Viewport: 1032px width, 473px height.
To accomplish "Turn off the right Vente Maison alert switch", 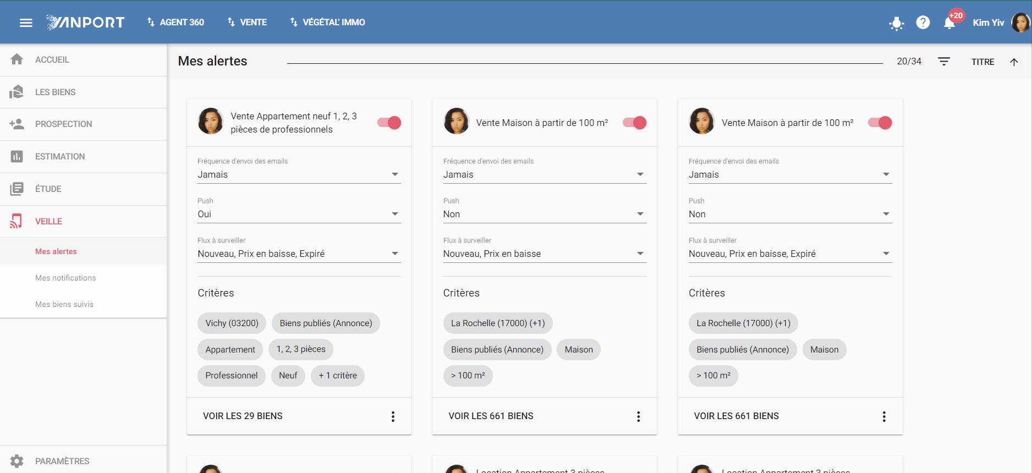I will [x=880, y=123].
